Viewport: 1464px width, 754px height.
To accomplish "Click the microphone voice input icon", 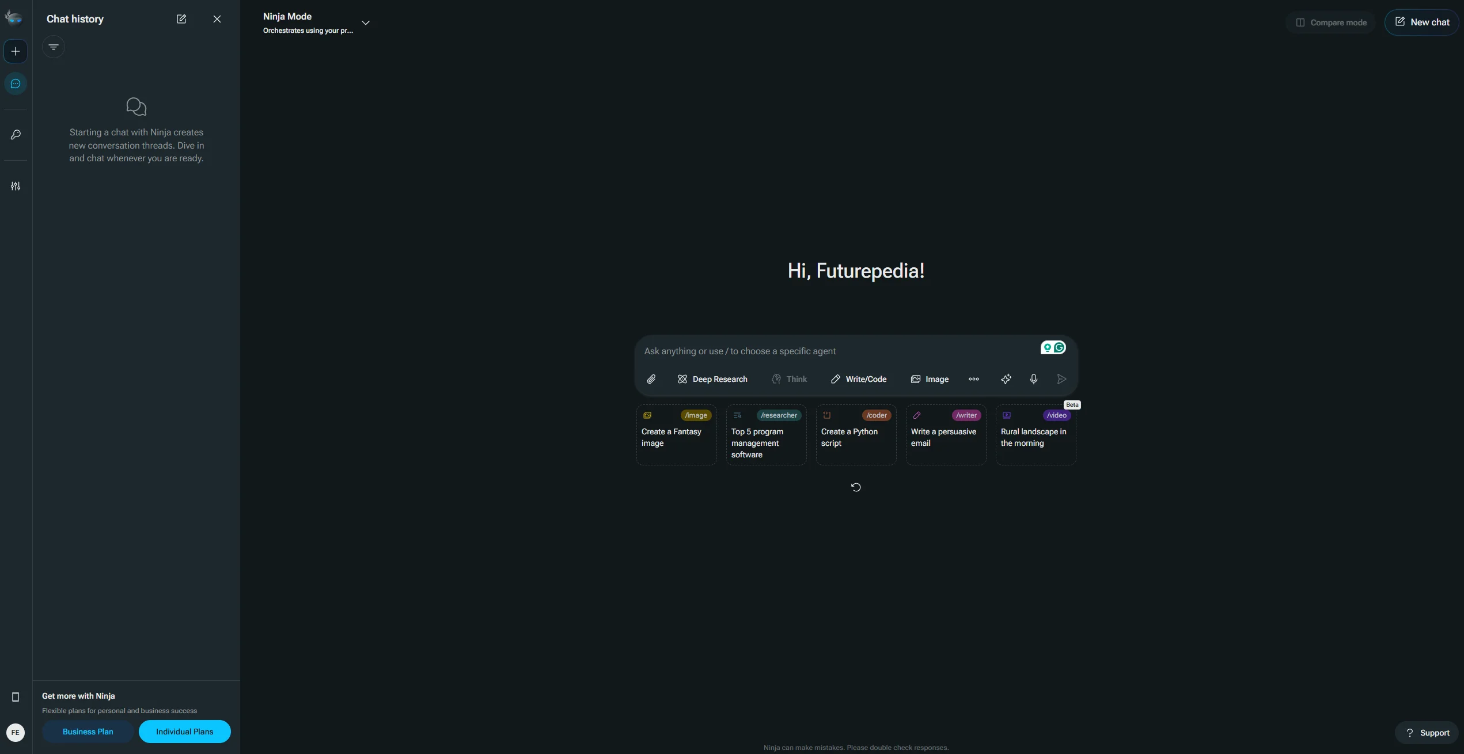I will [1034, 379].
